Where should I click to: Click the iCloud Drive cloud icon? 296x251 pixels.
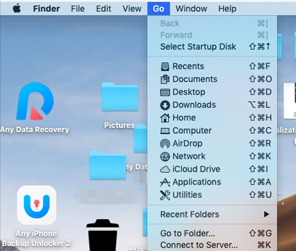[x=165, y=169]
